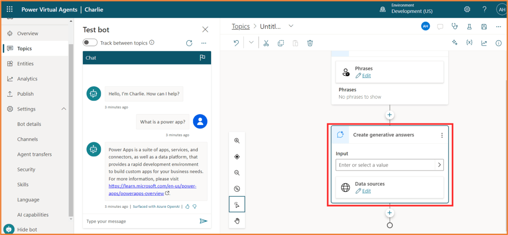Click the zoom in magnifier icon
508x235 pixels.
[x=237, y=141]
